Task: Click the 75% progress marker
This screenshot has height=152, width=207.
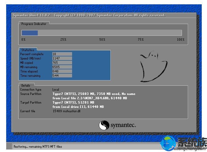Action: (140, 39)
